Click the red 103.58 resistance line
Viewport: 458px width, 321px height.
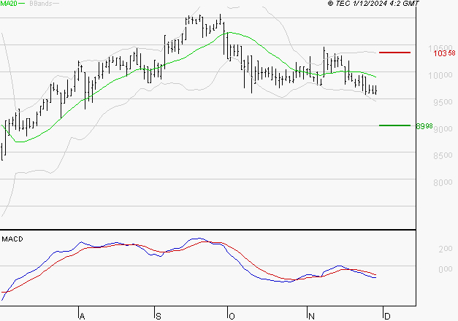394,53
